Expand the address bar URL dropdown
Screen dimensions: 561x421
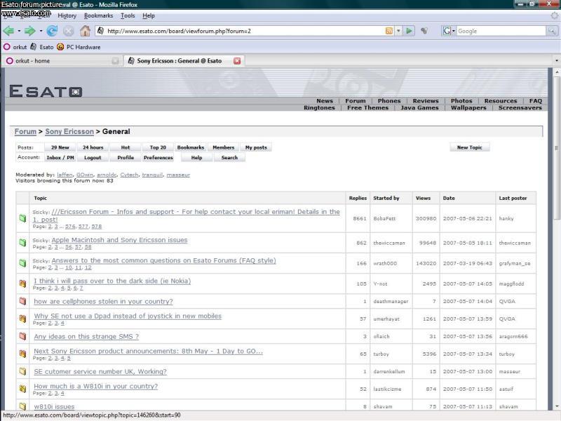(x=398, y=31)
